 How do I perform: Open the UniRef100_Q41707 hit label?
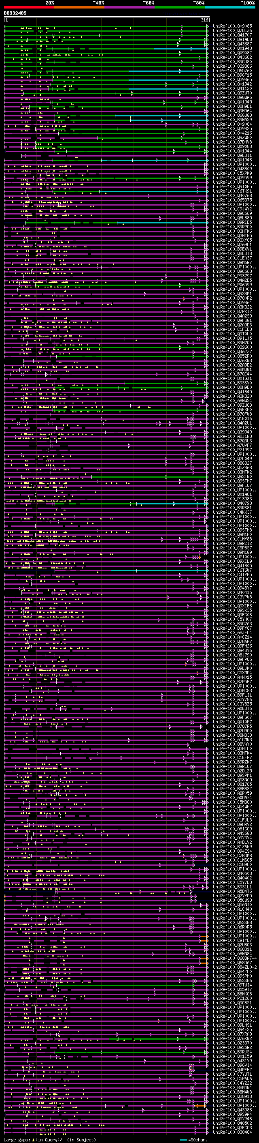tap(232, 35)
